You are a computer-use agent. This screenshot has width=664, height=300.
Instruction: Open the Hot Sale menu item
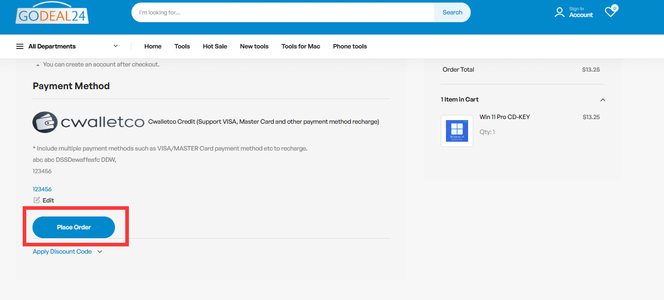[x=215, y=46]
